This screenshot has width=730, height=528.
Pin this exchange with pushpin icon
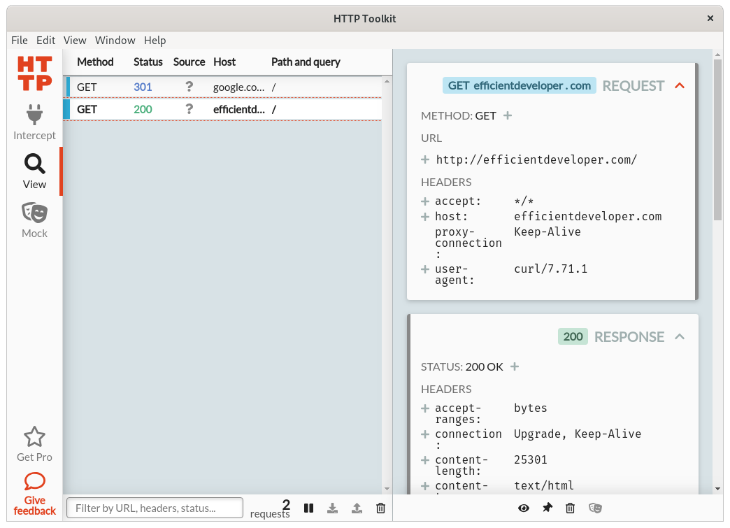point(547,508)
